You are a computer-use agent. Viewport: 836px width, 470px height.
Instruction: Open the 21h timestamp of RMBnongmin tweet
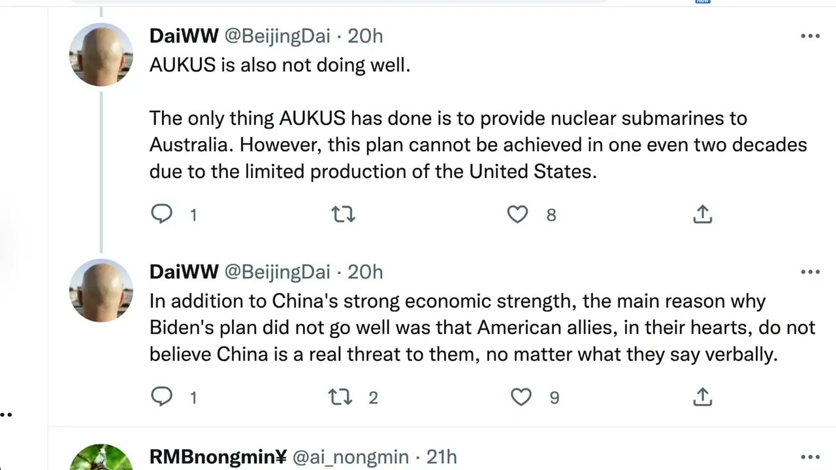[442, 458]
